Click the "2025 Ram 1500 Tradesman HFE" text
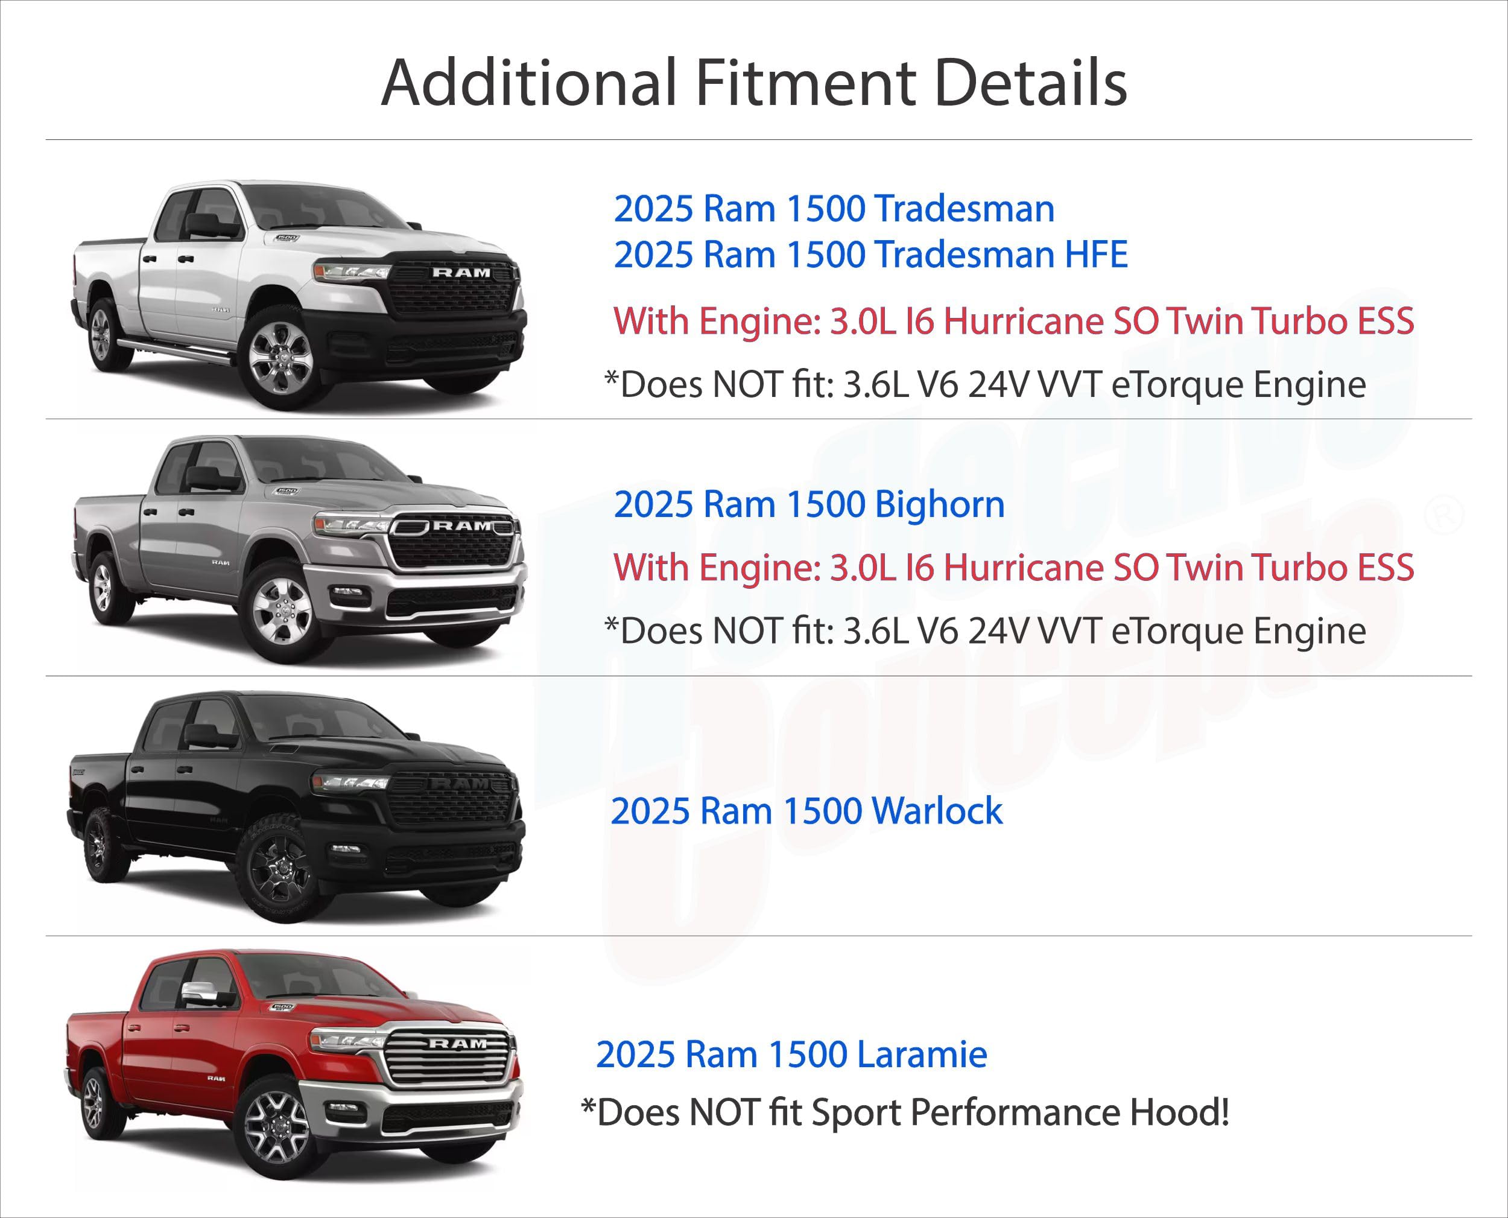The width and height of the screenshot is (1508, 1218). (870, 254)
